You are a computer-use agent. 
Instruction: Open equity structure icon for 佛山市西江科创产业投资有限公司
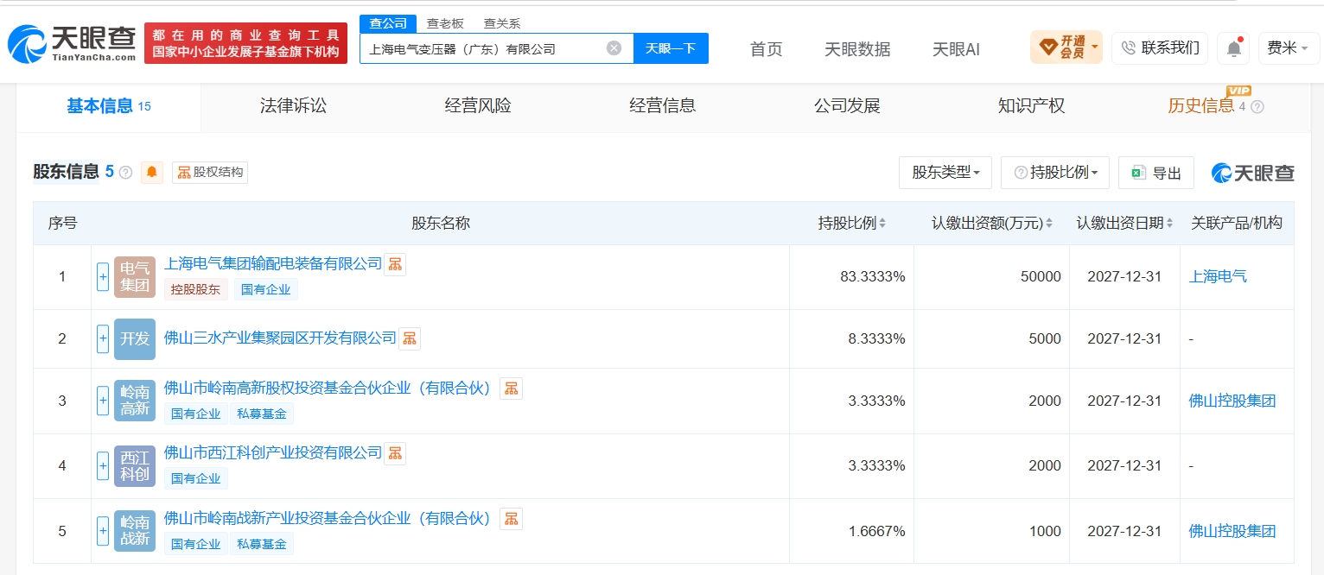[395, 453]
